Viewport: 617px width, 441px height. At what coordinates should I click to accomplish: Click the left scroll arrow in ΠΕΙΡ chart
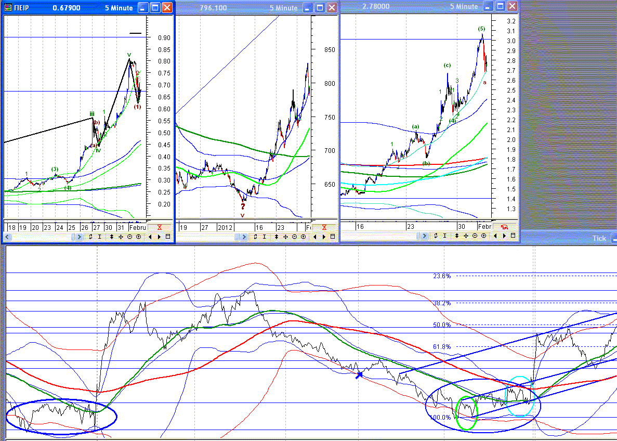point(8,237)
